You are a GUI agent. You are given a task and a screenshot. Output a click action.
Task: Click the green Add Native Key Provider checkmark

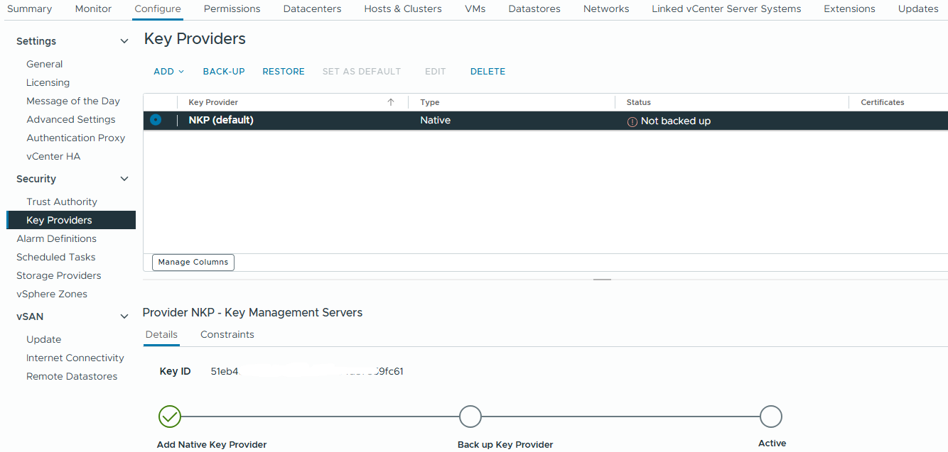(x=170, y=417)
